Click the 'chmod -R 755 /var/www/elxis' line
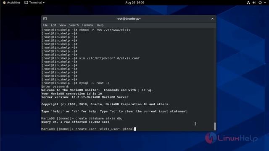 86,30
